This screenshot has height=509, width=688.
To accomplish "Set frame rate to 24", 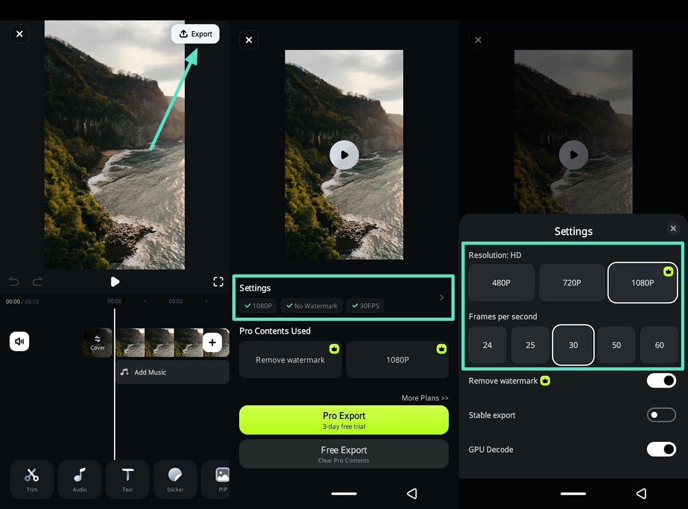I will [487, 345].
